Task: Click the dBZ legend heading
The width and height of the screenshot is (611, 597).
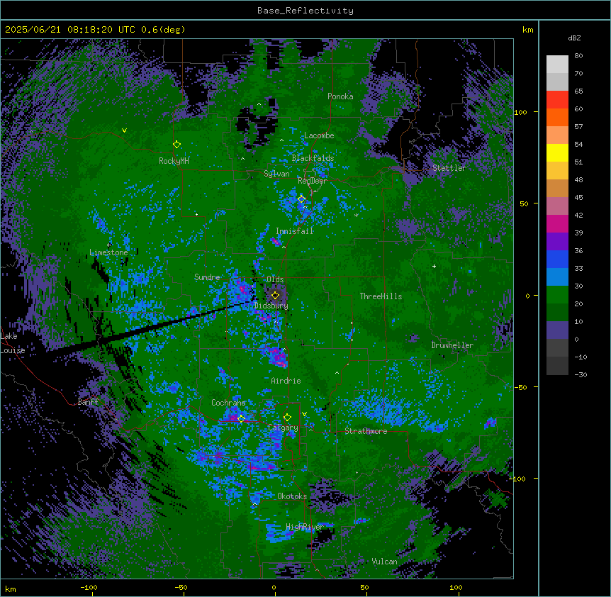Action: pyautogui.click(x=574, y=38)
